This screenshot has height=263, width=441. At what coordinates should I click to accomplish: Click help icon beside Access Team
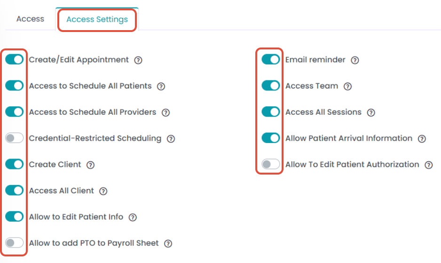[x=347, y=87]
